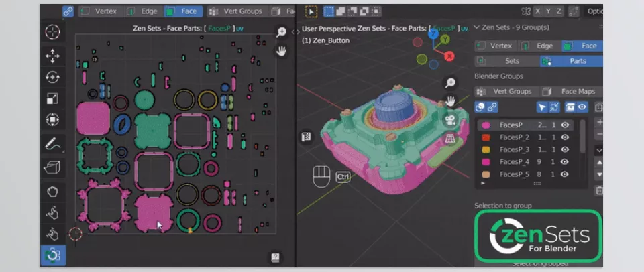644x272 pixels.
Task: Toggle visibility eye of FacesP group
Action: tap(565, 125)
